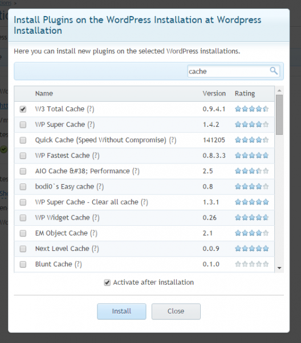The width and height of the screenshot is (301, 343).
Task: Check the WP Super Cache 1.4.2 checkbox
Action: (23, 125)
